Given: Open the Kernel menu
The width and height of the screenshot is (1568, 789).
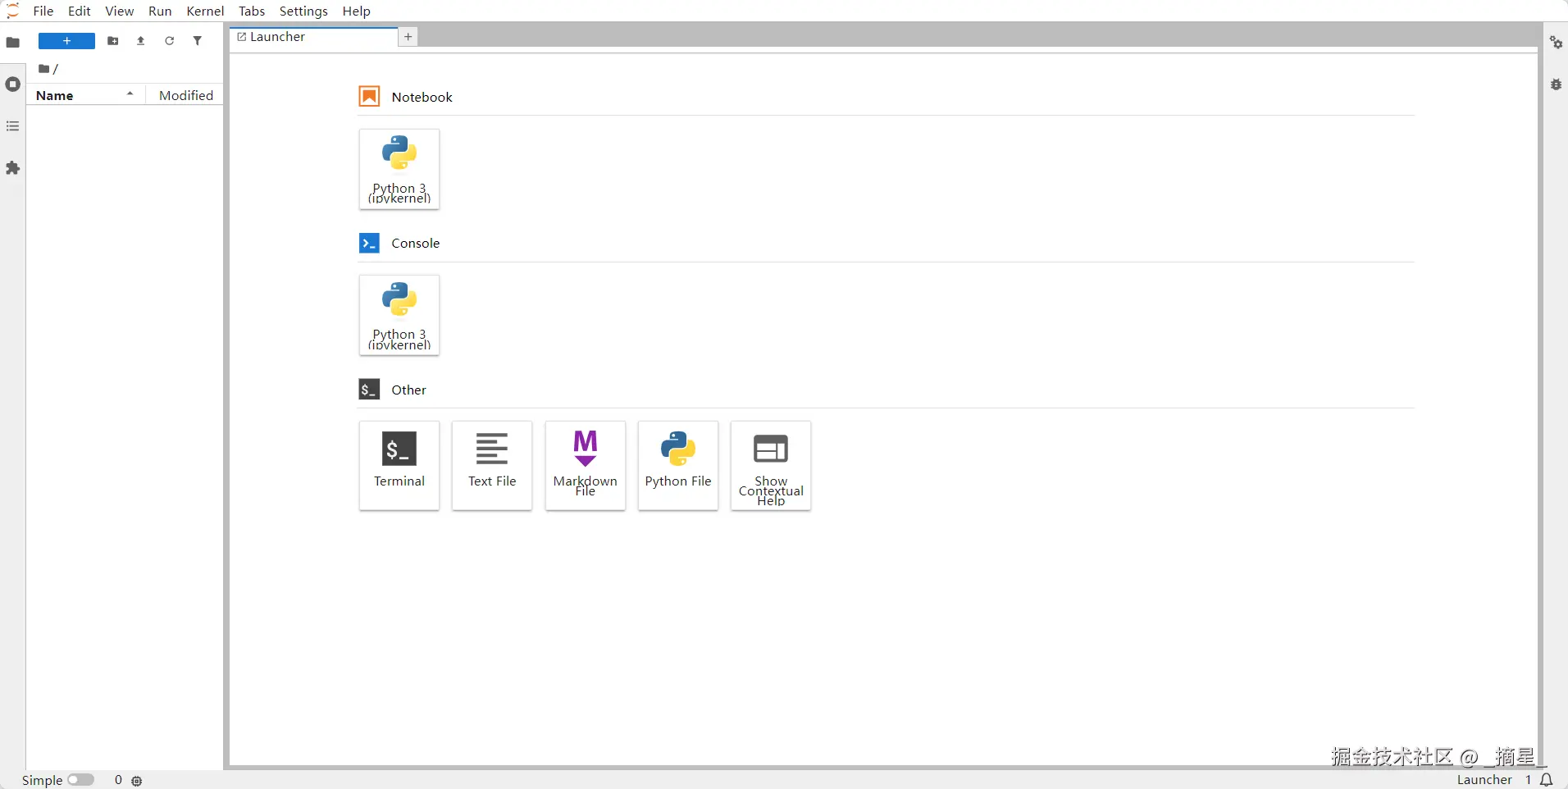Looking at the screenshot, I should coord(205,11).
